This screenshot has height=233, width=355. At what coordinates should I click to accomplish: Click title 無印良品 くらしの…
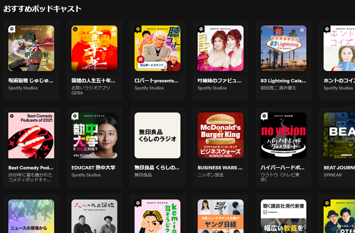click(x=157, y=168)
